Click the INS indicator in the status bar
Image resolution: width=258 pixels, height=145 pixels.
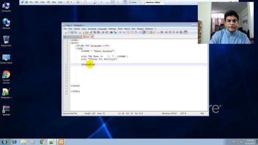pos(202,114)
